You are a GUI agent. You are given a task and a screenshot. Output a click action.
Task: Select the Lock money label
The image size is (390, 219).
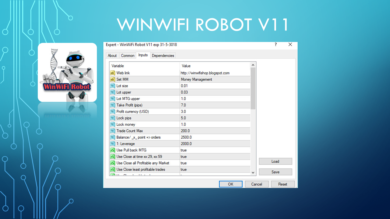pos(126,124)
